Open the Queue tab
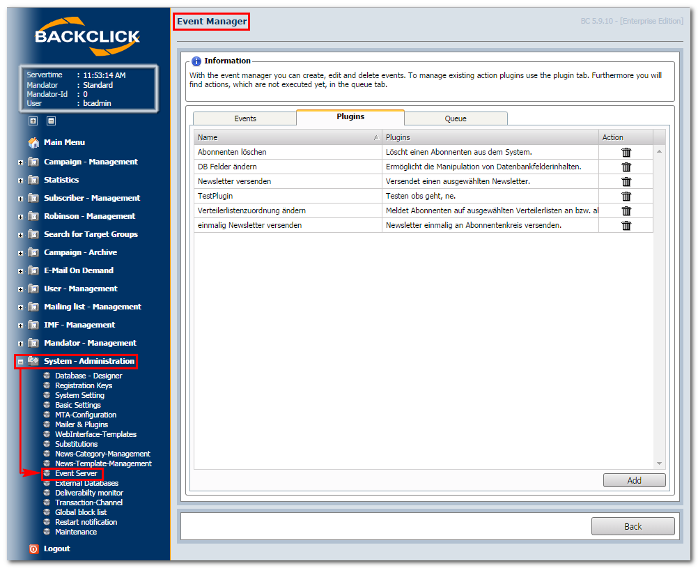The height and width of the screenshot is (568, 698). pos(456,118)
